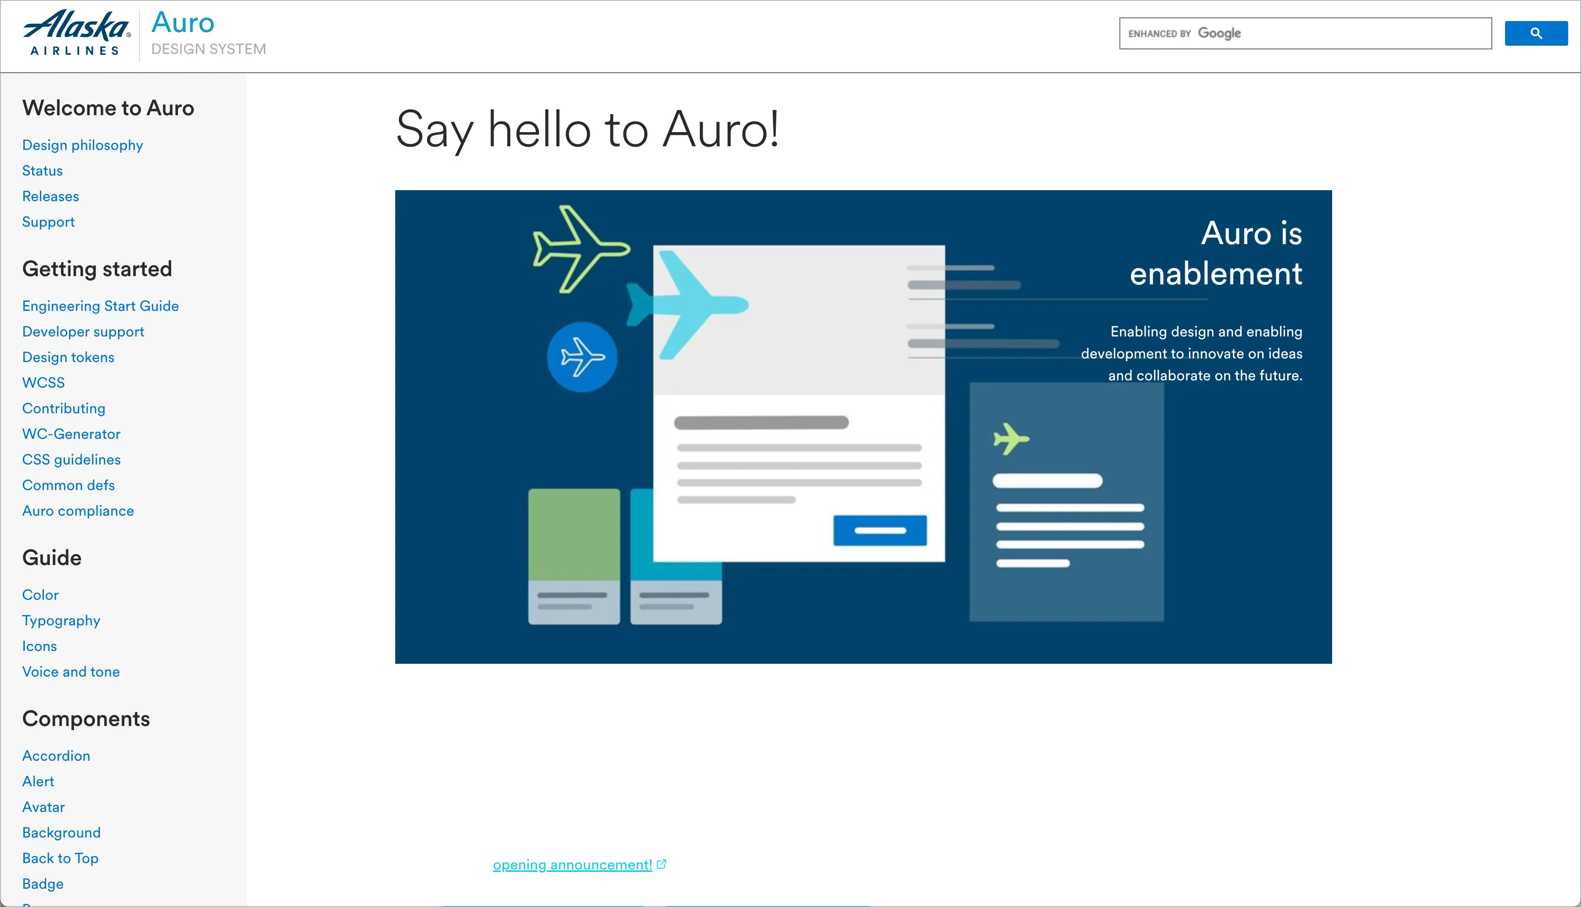1581x907 pixels.
Task: Open the Typography guide
Action: tap(61, 620)
